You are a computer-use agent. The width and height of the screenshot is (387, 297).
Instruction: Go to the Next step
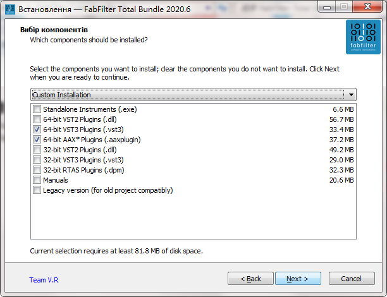[297, 279]
